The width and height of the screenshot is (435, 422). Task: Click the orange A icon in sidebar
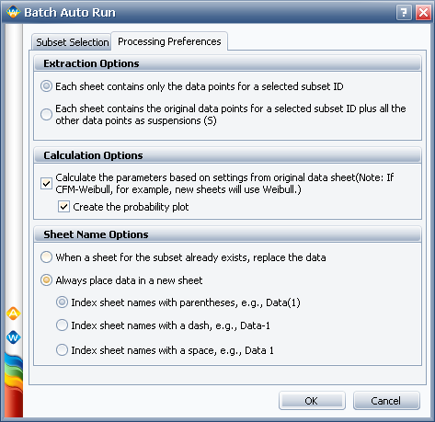(13, 314)
